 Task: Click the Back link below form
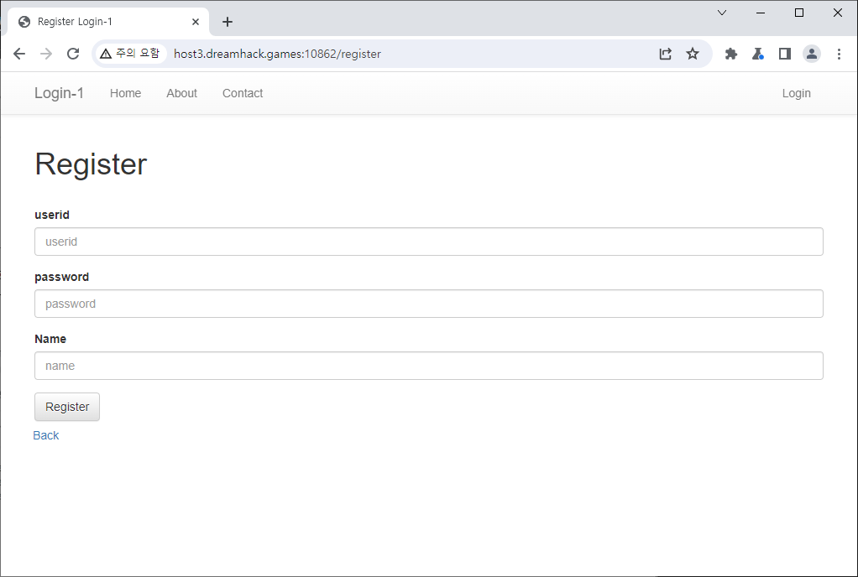[x=46, y=435]
